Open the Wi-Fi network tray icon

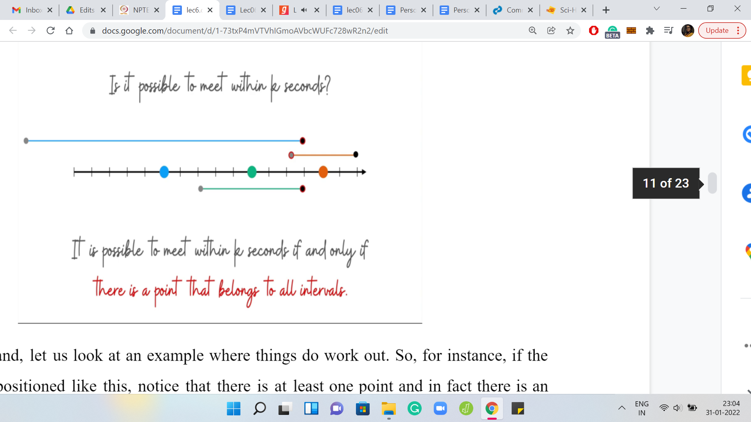coord(664,408)
